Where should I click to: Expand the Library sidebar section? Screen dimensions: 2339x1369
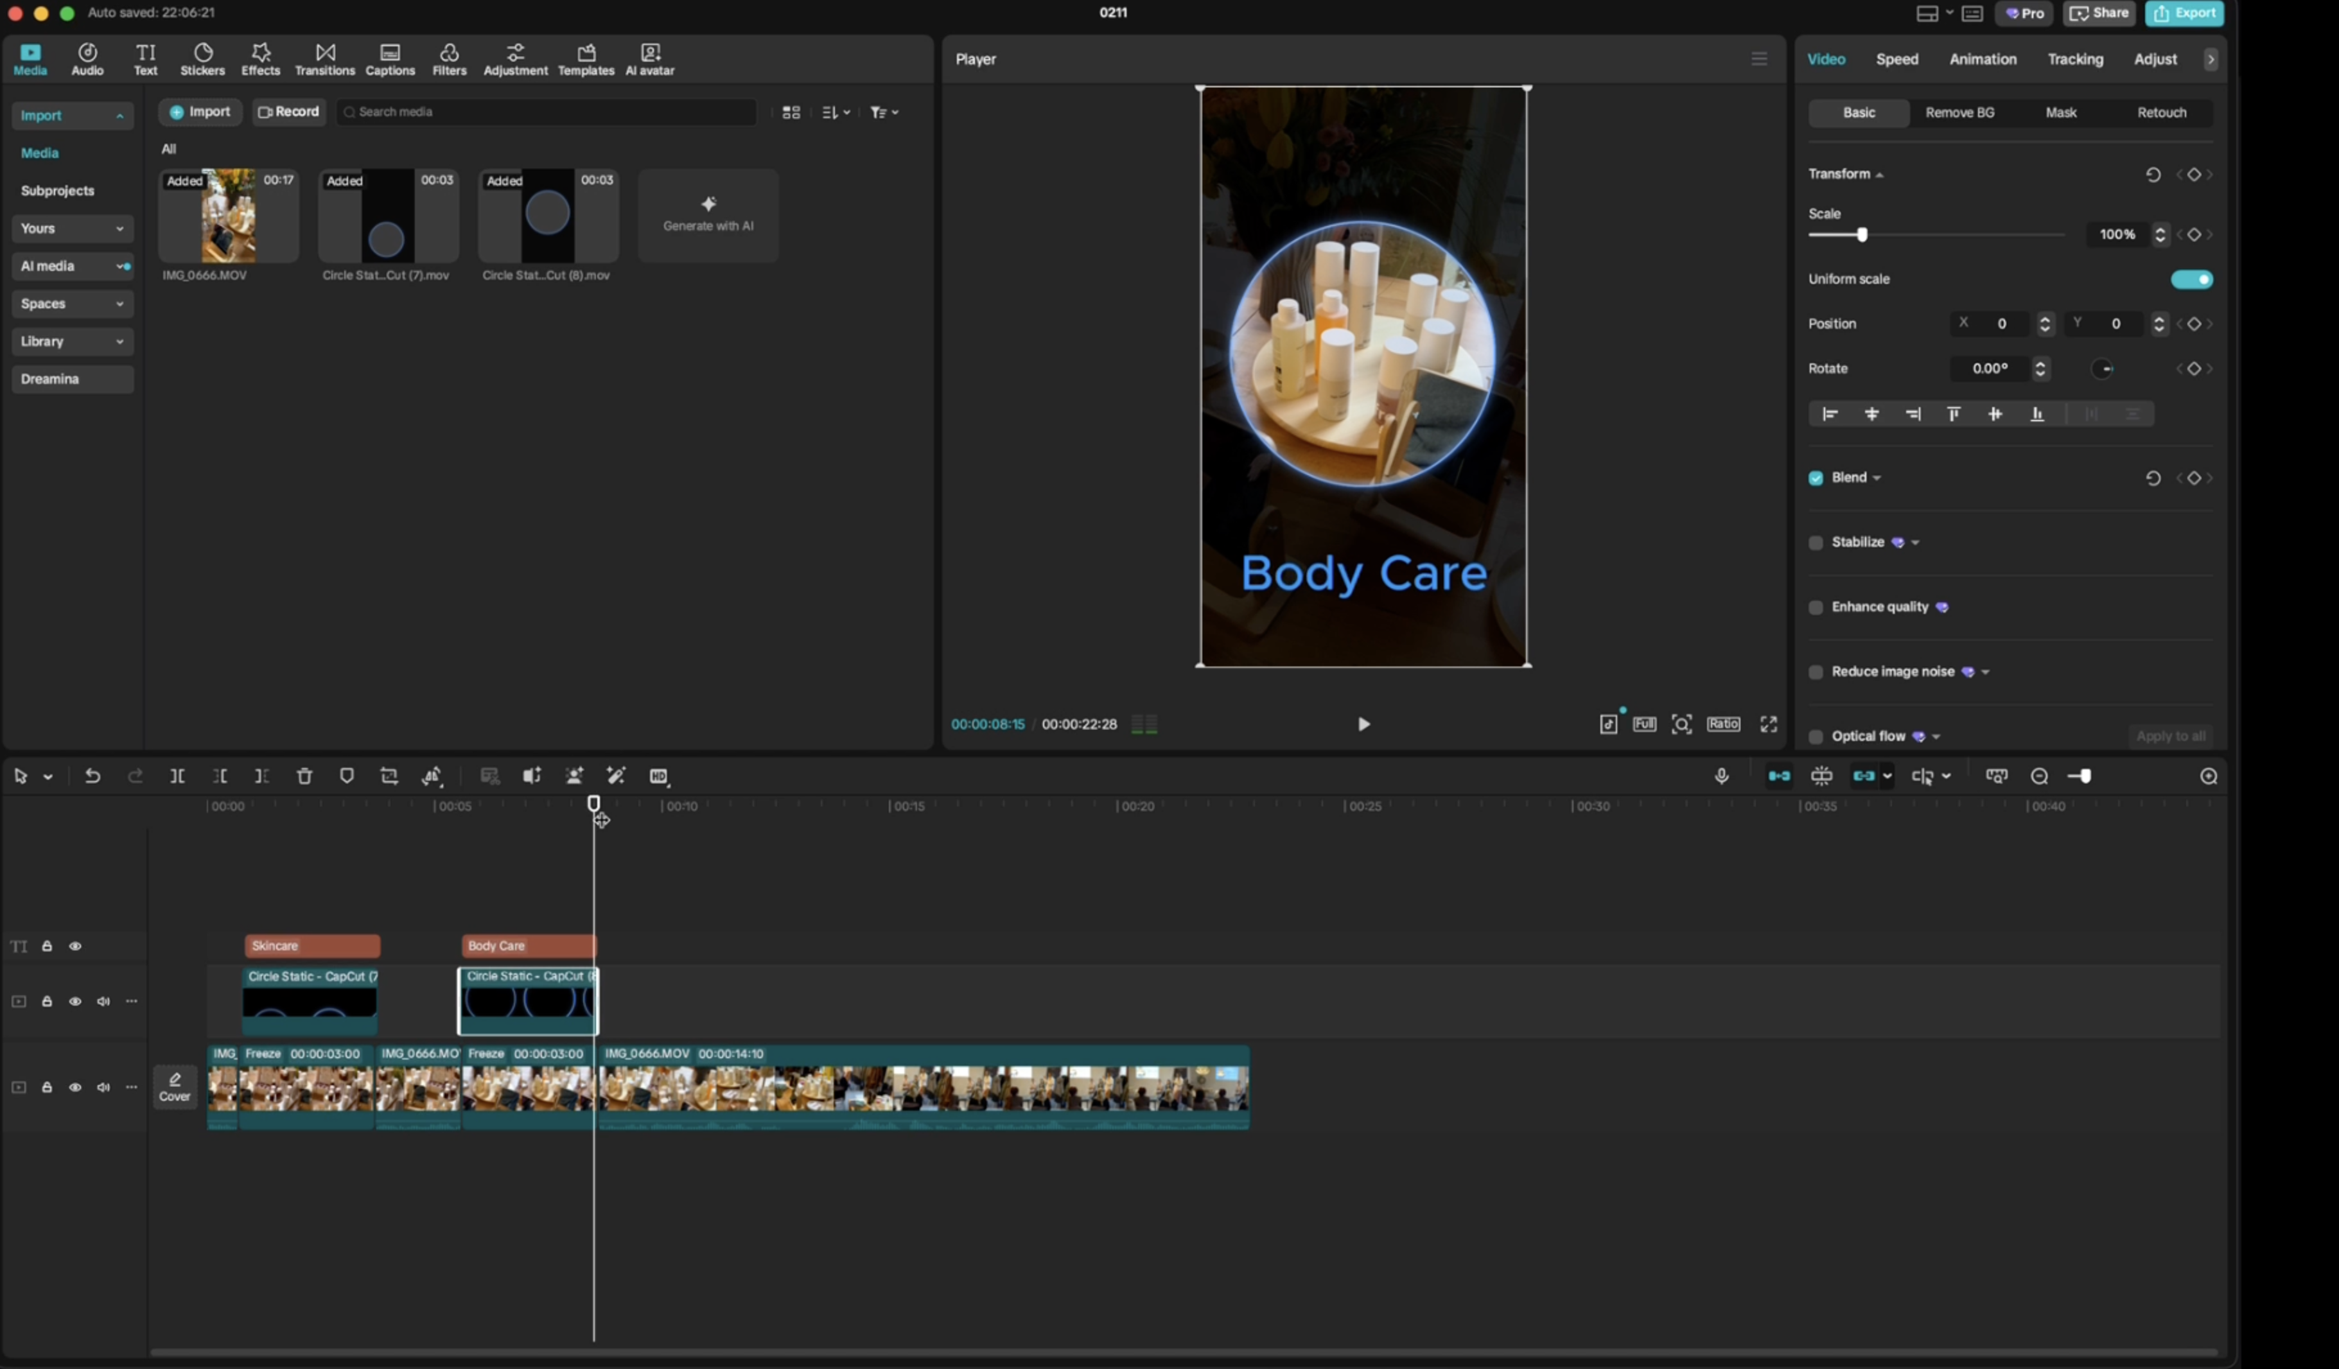tap(73, 342)
